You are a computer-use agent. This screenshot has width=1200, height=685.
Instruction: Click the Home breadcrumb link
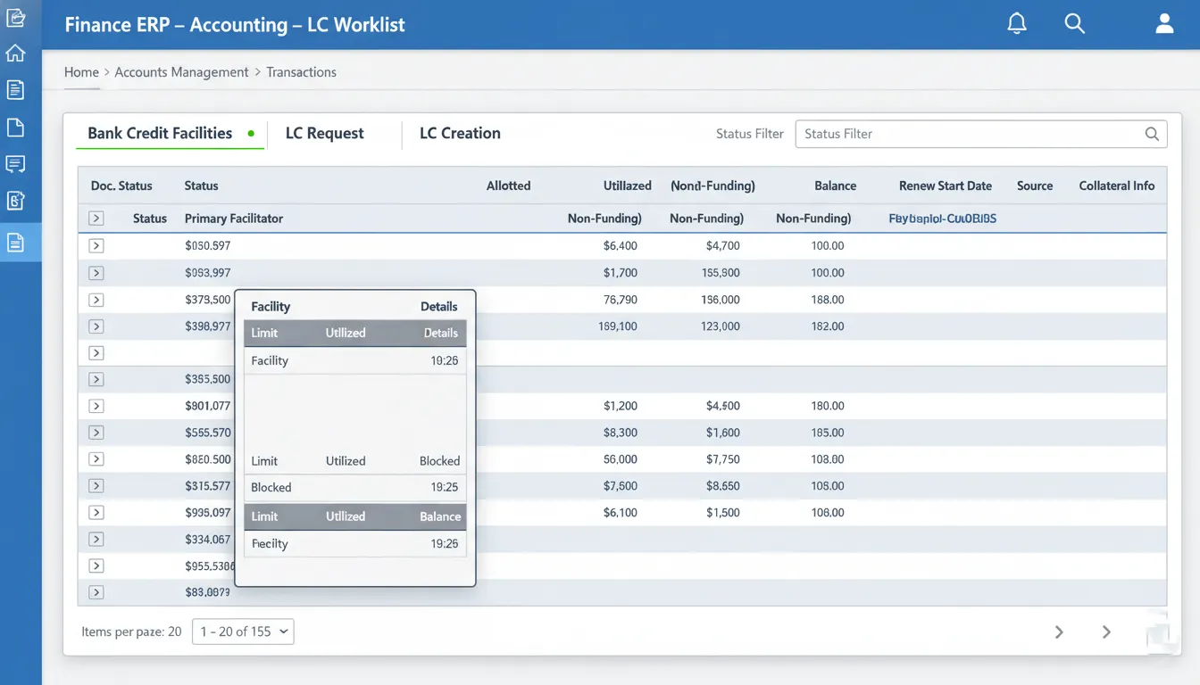click(x=81, y=72)
